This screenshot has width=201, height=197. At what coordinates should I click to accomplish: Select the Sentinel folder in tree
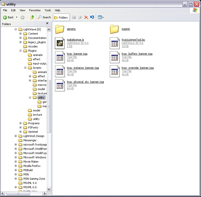point(33,132)
